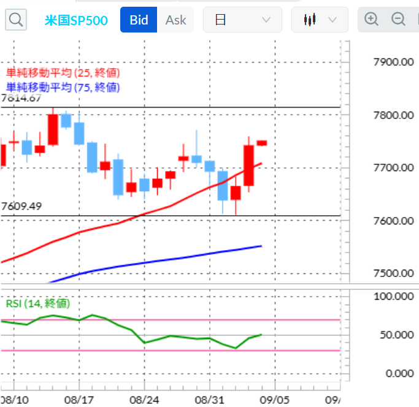The width and height of the screenshot is (419, 407).
Task: Select the 25-period moving average legend
Action: tap(63, 73)
